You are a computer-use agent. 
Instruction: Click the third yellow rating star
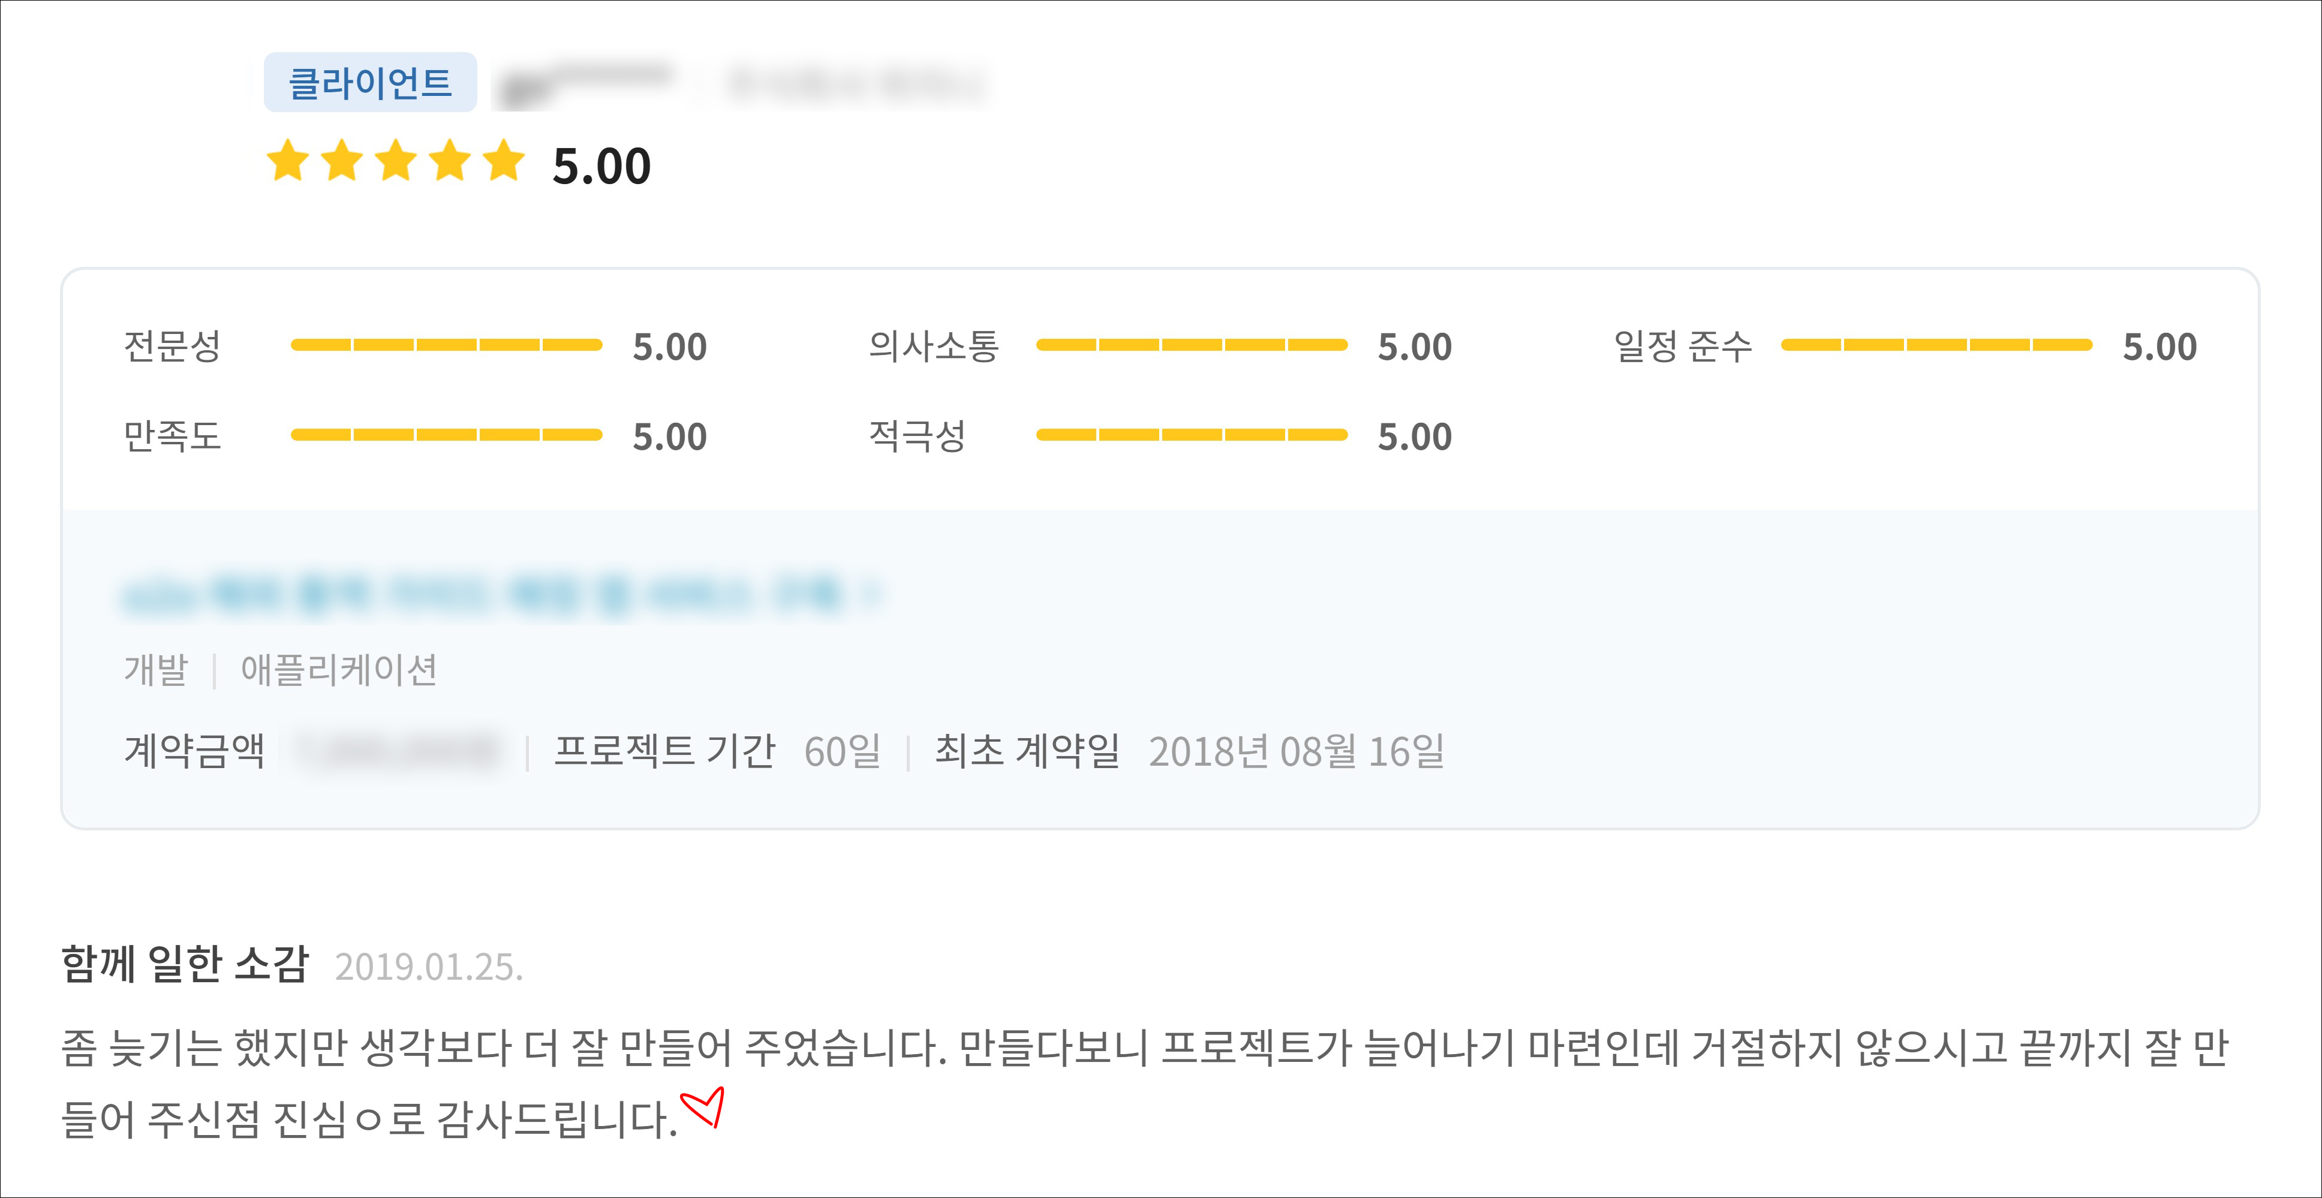396,161
